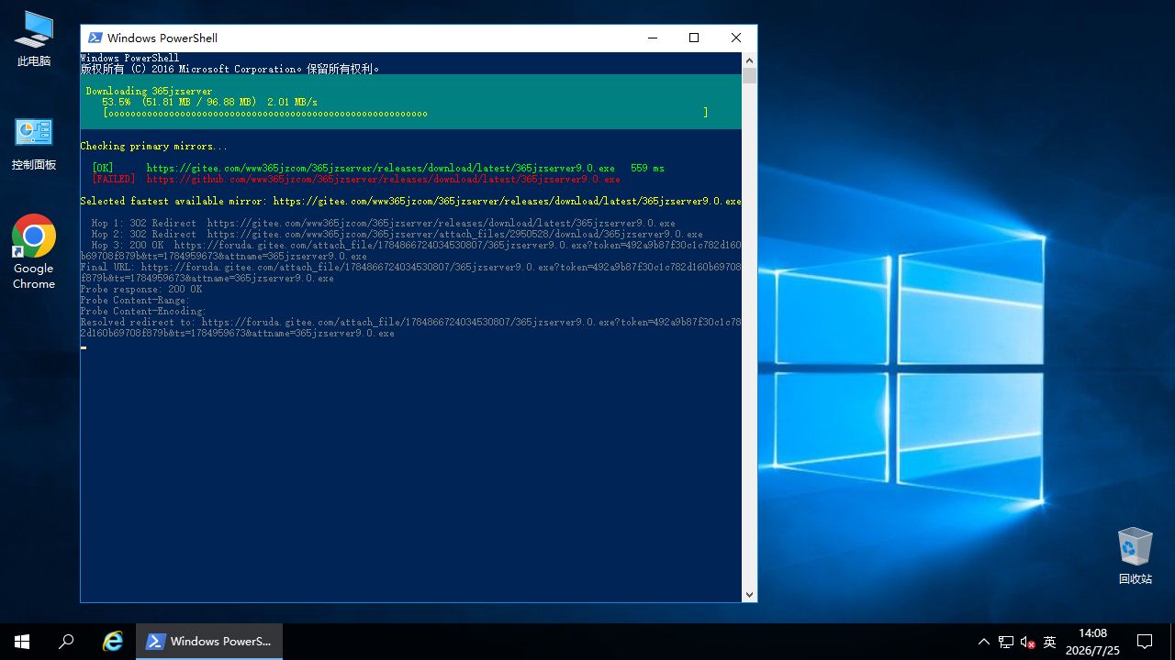
Task: Click the "Checking primary mirrors..." line
Action: pos(153,146)
